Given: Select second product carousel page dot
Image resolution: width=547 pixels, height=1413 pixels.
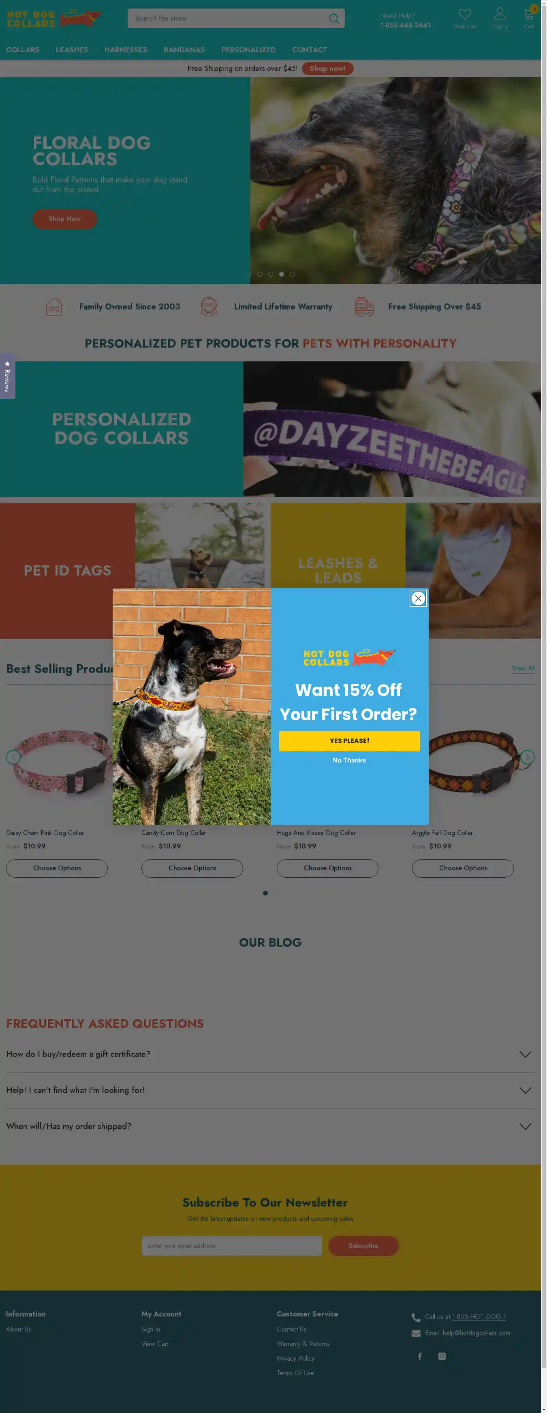Looking at the screenshot, I should click(x=276, y=893).
